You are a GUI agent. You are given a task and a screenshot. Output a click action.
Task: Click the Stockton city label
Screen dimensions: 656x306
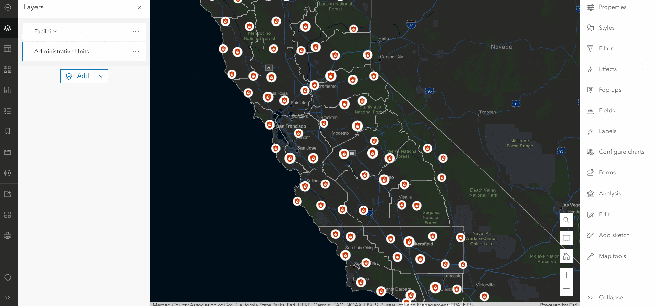coord(329,118)
